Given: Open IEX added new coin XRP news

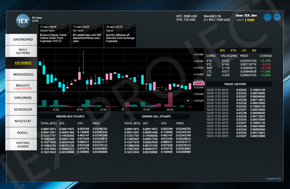Looking at the screenshot, I should [87, 35].
